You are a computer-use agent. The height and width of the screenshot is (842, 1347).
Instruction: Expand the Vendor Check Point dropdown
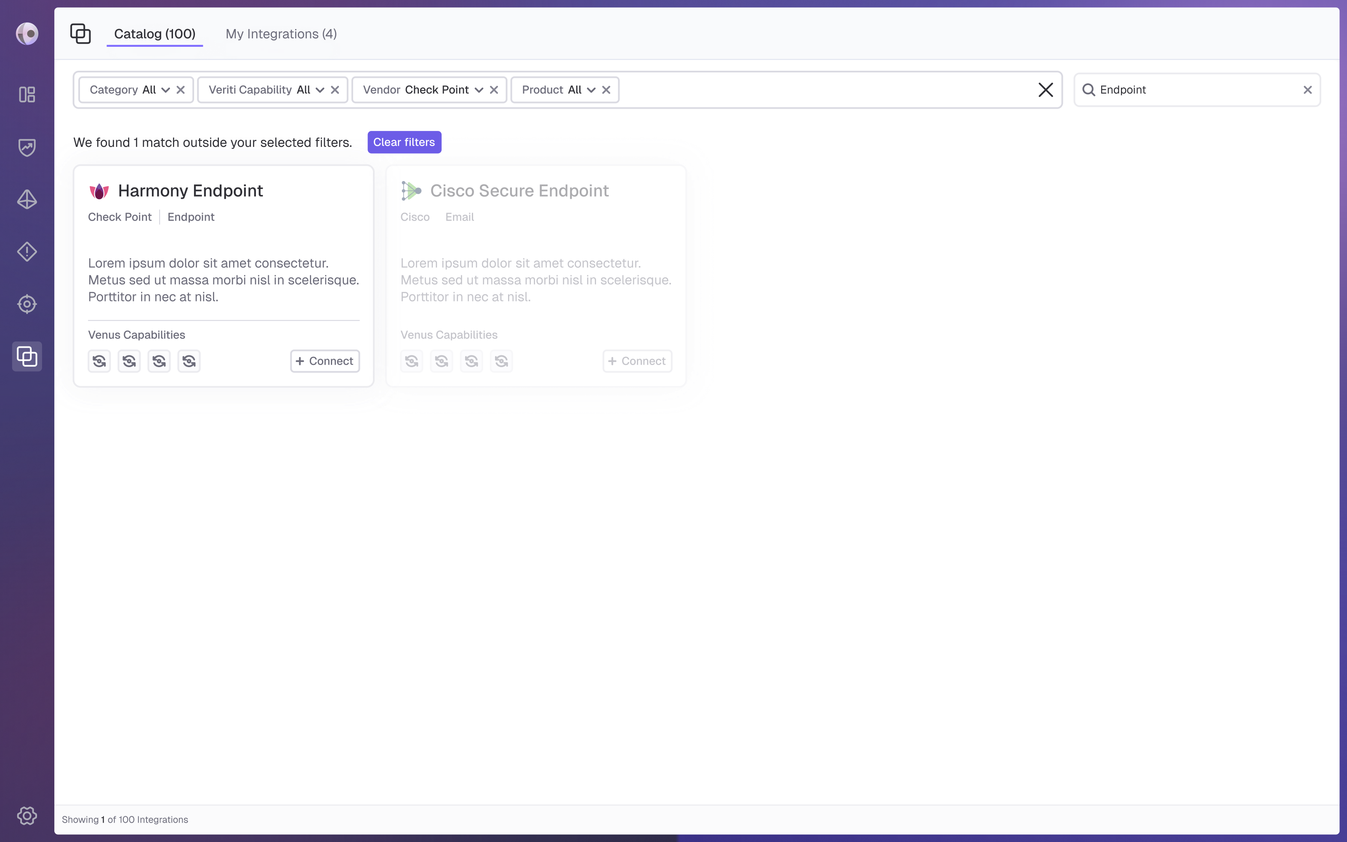pyautogui.click(x=479, y=90)
